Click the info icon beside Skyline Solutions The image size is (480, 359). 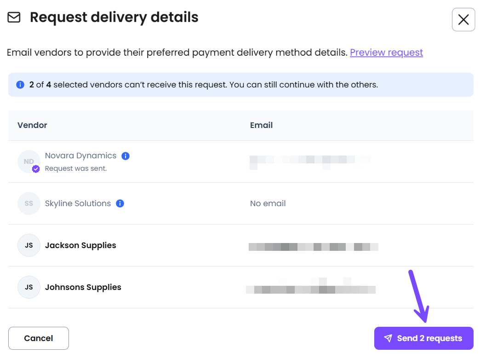point(120,203)
